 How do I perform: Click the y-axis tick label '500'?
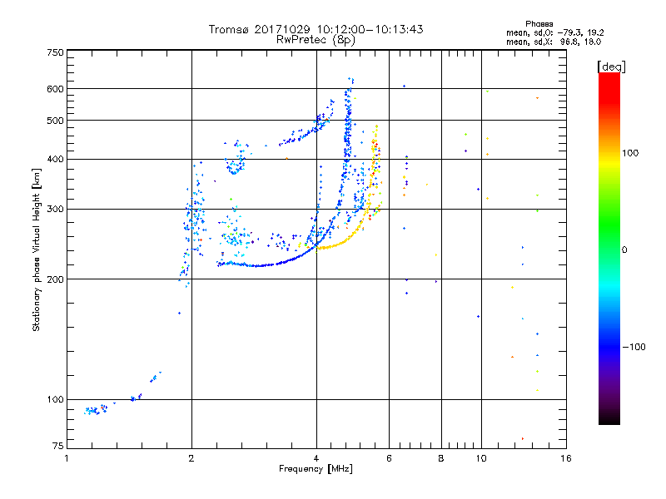[x=55, y=121]
